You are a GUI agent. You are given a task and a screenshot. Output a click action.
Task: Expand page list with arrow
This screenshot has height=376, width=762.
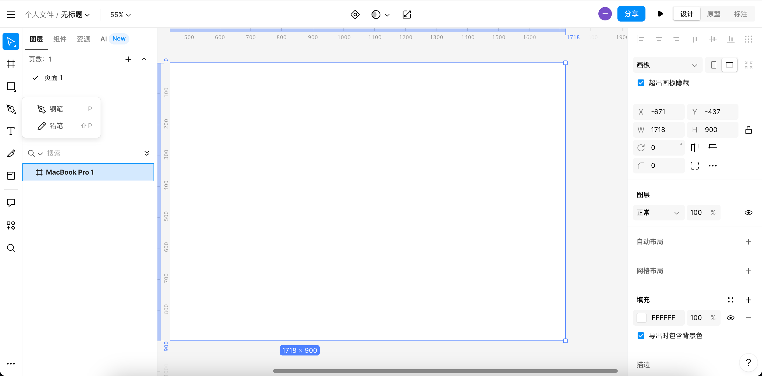click(x=144, y=59)
